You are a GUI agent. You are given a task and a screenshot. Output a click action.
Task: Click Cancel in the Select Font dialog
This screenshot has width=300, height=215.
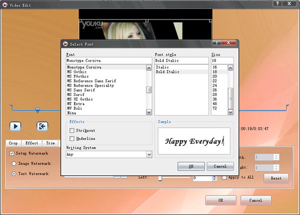click(x=220, y=166)
